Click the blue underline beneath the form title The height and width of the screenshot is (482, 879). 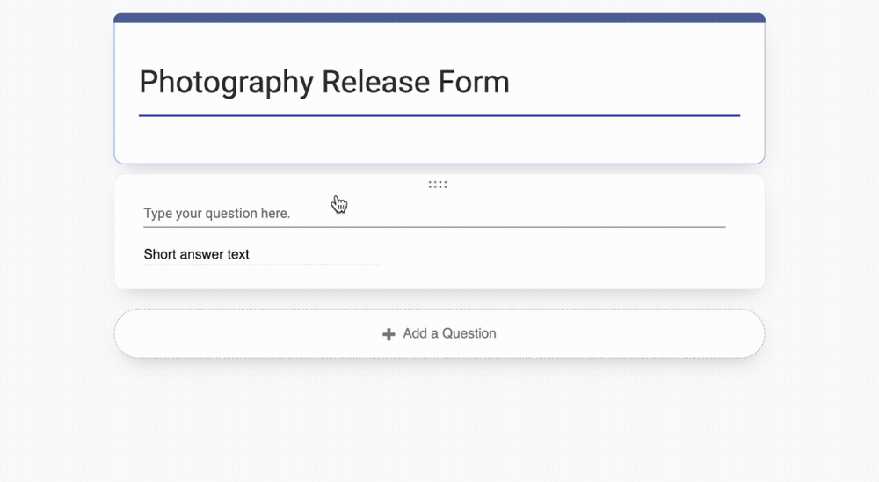point(439,115)
